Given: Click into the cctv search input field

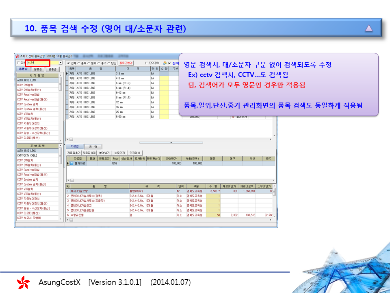Looking at the screenshot, I should pos(39,63).
